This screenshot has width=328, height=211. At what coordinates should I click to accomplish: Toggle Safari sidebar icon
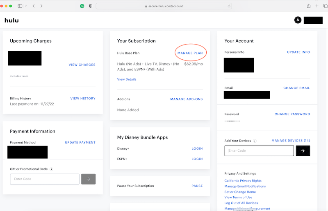[20, 6]
